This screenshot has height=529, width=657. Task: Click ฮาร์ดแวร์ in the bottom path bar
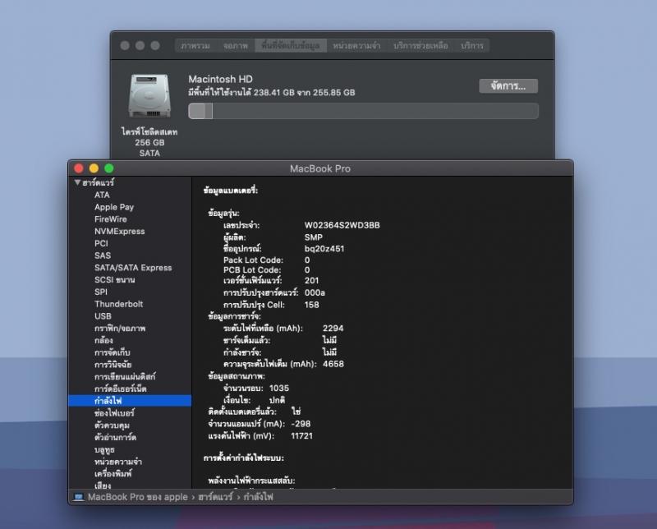214,497
